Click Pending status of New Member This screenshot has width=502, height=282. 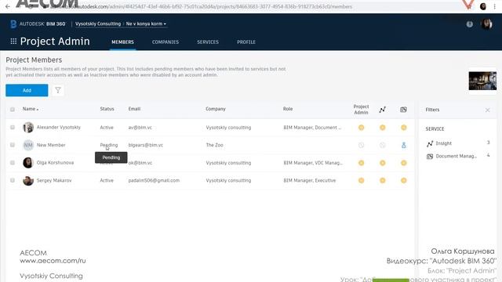(109, 145)
